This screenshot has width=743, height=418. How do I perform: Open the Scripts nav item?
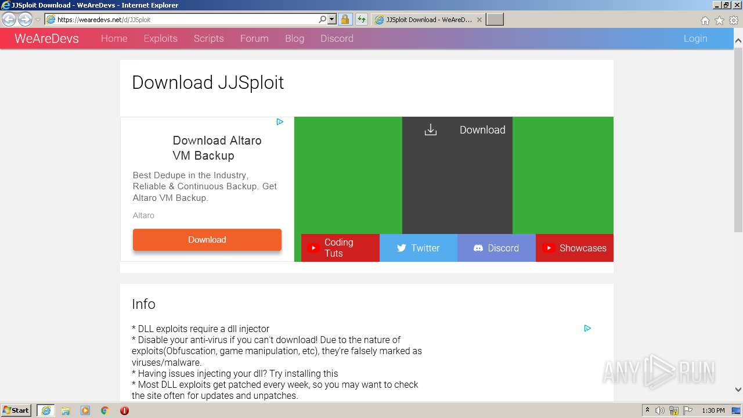click(208, 38)
